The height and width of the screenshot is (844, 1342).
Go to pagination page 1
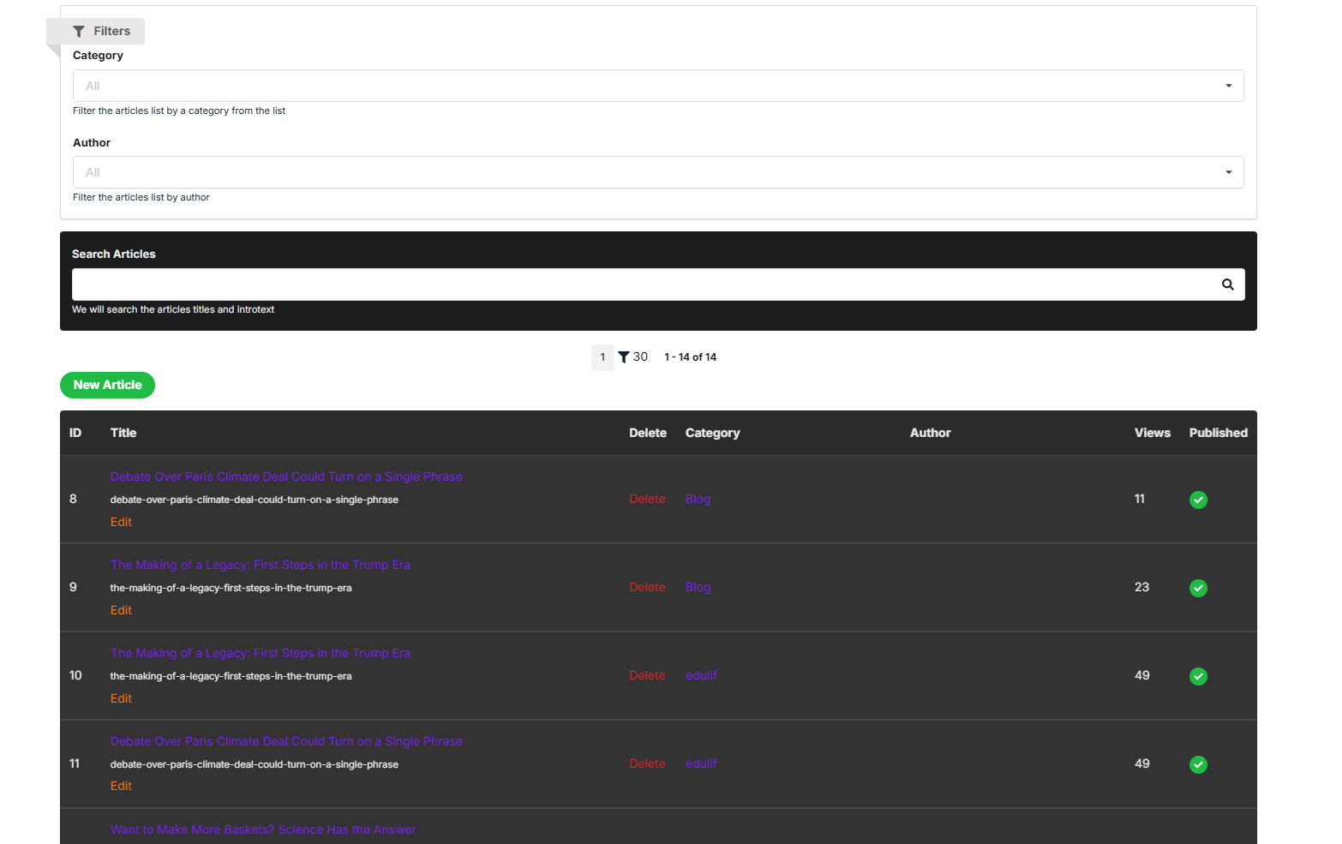click(602, 357)
